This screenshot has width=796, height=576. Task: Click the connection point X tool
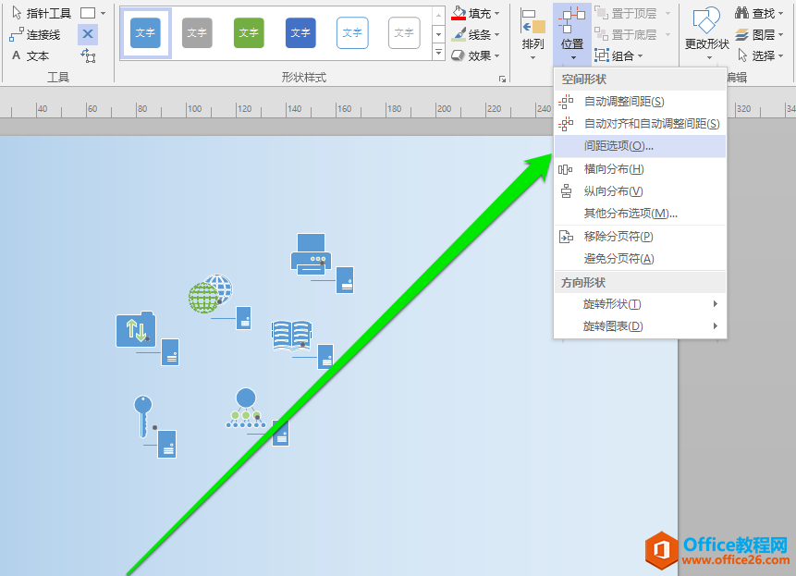88,34
